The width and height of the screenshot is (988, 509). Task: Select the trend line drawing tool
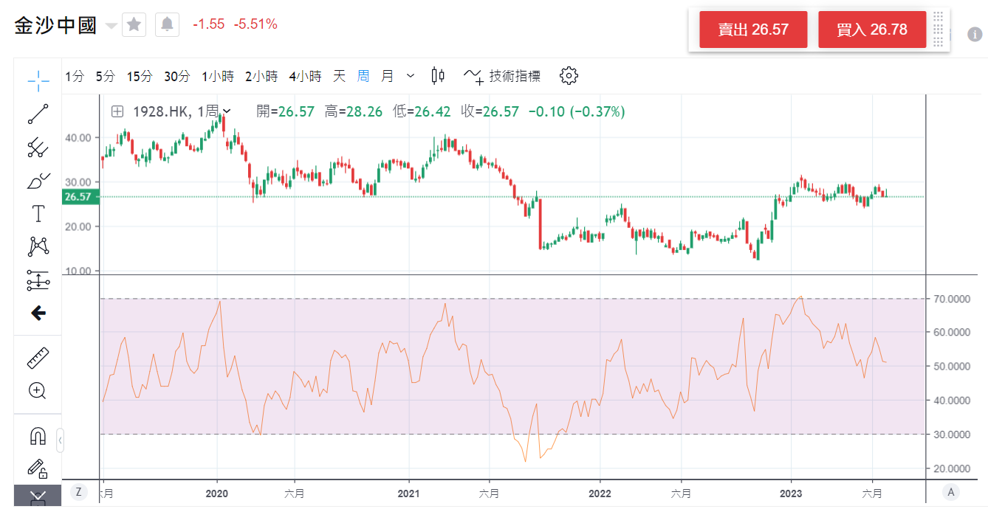[x=38, y=114]
